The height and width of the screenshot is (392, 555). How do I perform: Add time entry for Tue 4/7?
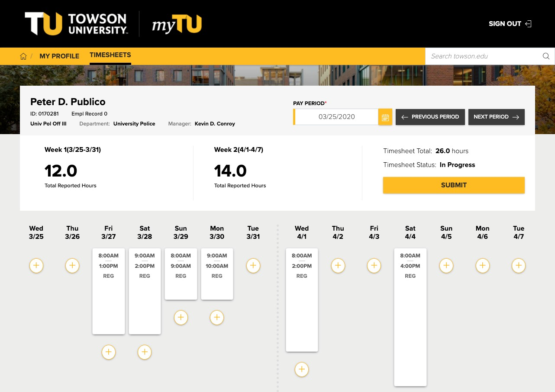(519, 266)
